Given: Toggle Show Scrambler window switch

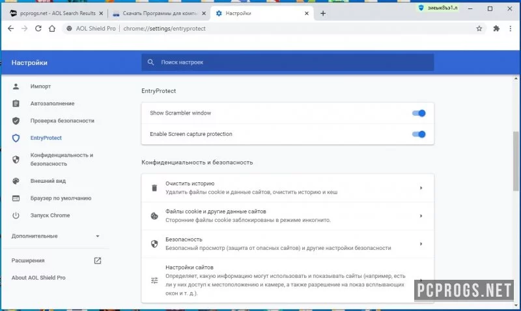Looking at the screenshot, I should [x=419, y=113].
